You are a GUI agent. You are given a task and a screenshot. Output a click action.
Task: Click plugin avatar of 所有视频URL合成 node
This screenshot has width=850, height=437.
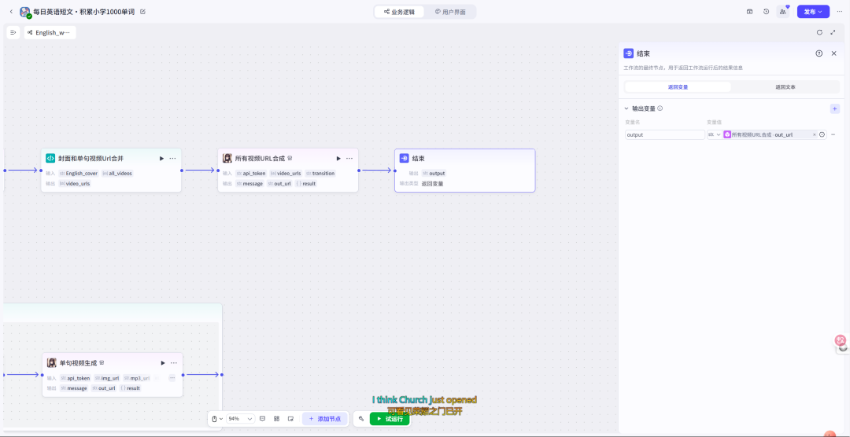click(227, 158)
